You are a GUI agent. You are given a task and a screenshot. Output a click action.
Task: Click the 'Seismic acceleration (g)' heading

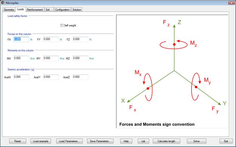21,70
